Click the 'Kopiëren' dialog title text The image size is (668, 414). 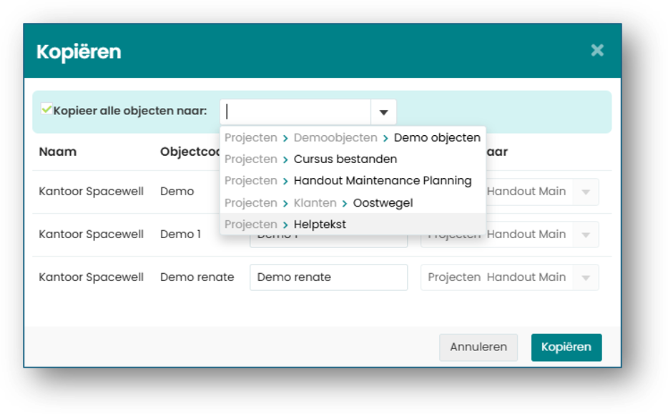tap(79, 51)
